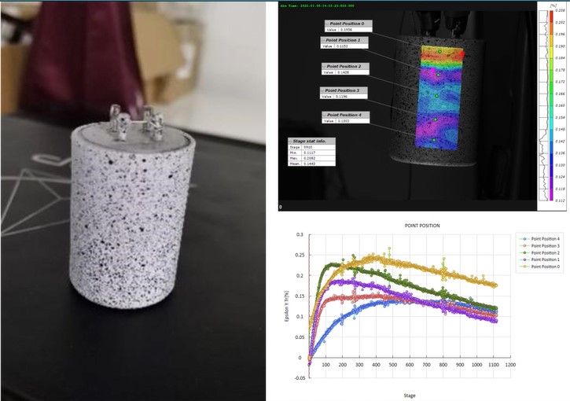Click the topmost green point marker on overlay
Viewport: 570px width, 401px height.
coord(439,51)
